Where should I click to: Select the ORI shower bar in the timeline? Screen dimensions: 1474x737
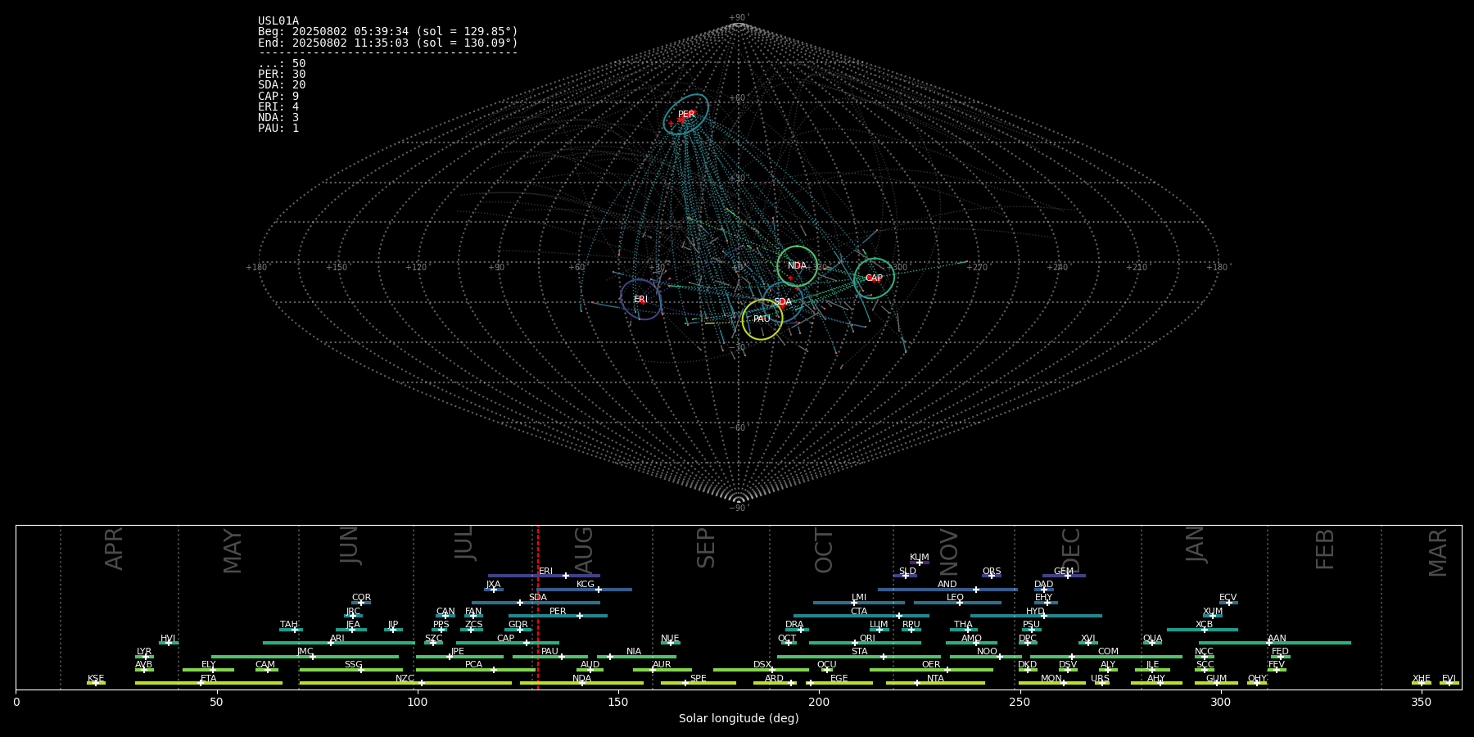tap(865, 643)
